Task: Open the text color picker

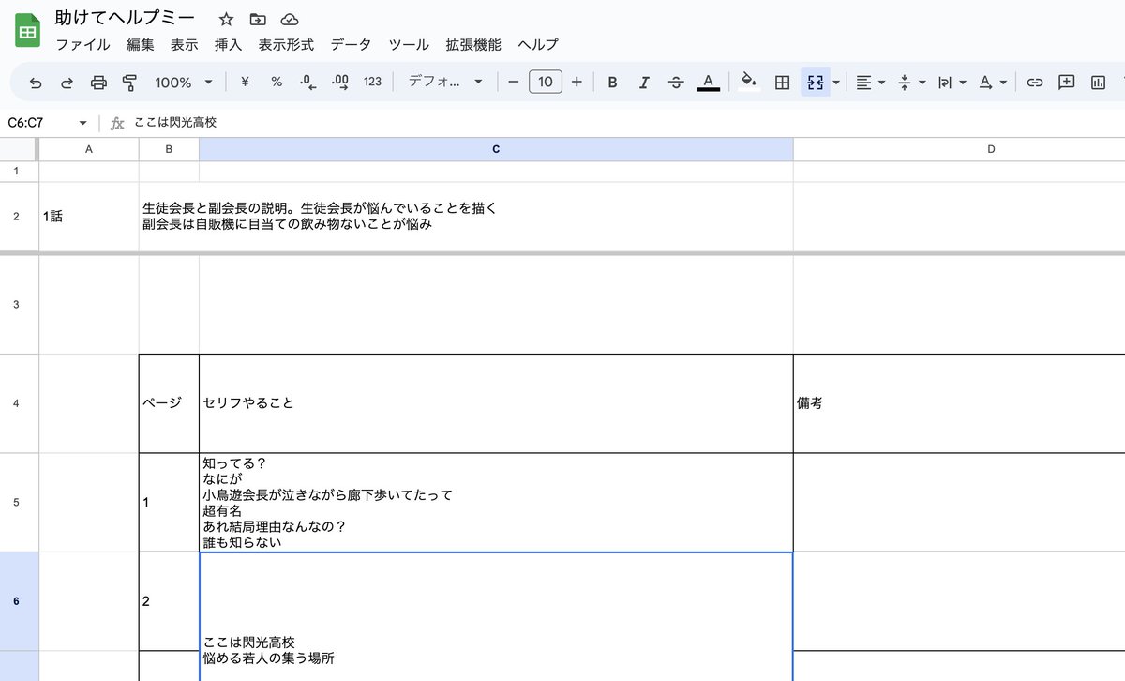Action: [x=709, y=83]
